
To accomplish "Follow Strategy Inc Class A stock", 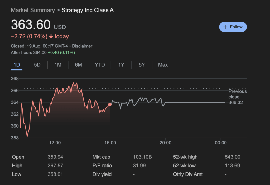I will (x=233, y=27).
